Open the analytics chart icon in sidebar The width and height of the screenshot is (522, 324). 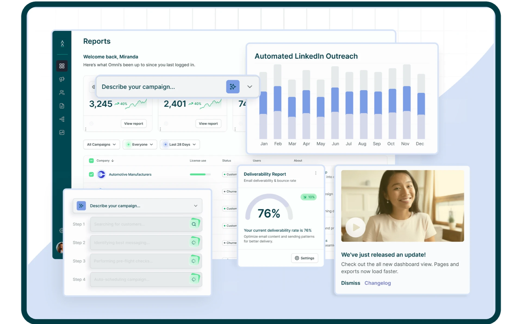coord(62,133)
